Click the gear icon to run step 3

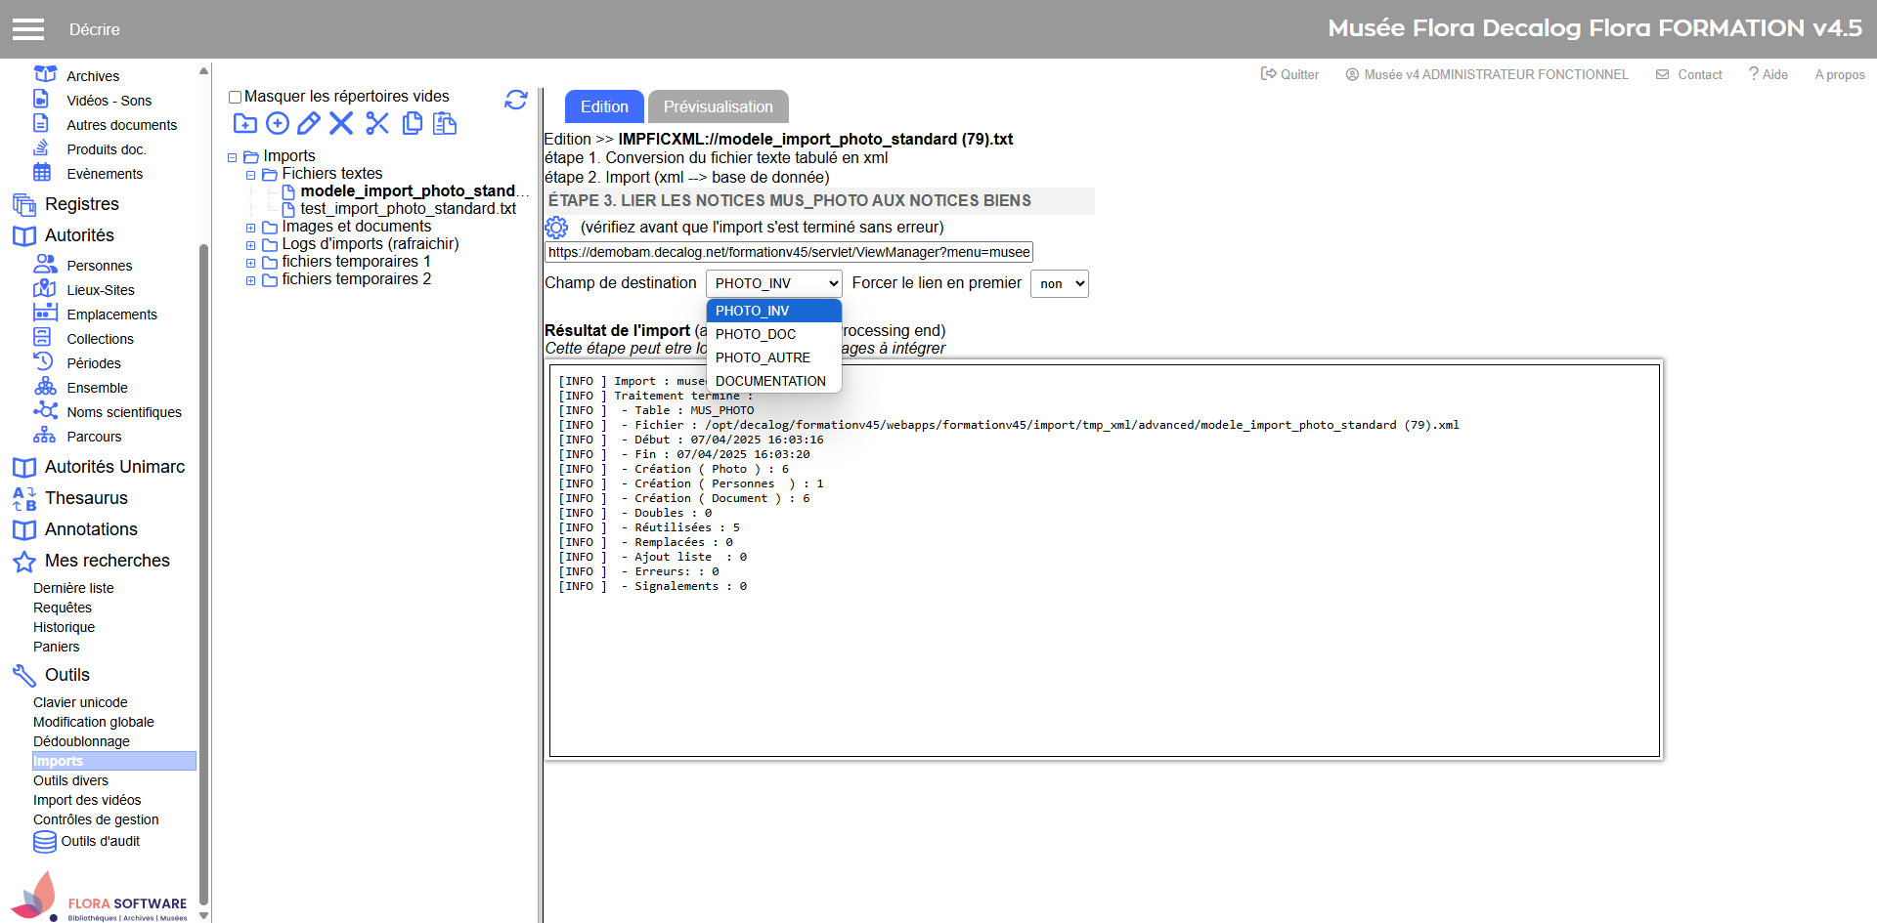click(x=556, y=228)
